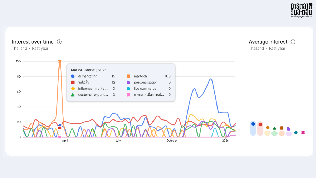Click the 2026 label on the time axis
Image resolution: width=316 pixels, height=178 pixels.
pyautogui.click(x=225, y=141)
